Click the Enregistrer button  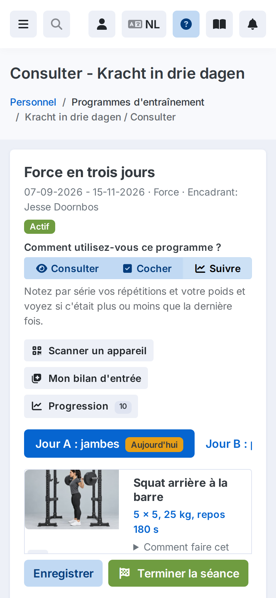63,573
